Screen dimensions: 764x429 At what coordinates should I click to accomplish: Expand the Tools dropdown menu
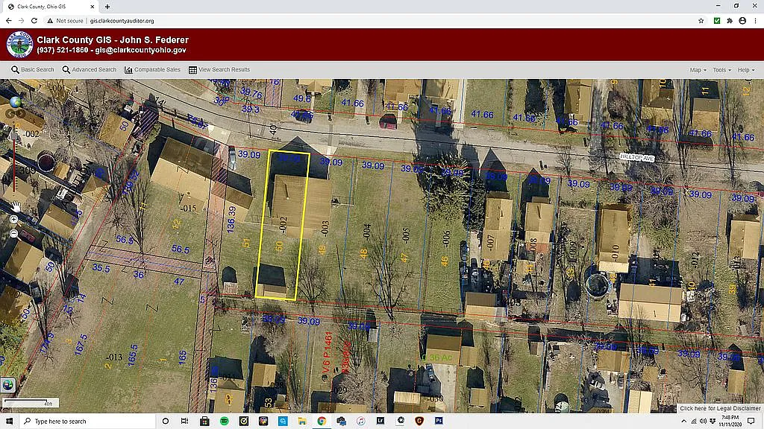(721, 70)
